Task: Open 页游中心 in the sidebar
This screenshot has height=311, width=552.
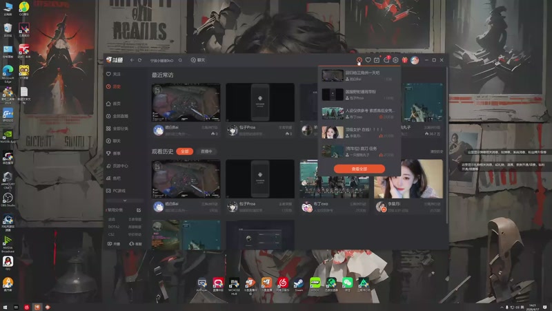Action: click(117, 166)
